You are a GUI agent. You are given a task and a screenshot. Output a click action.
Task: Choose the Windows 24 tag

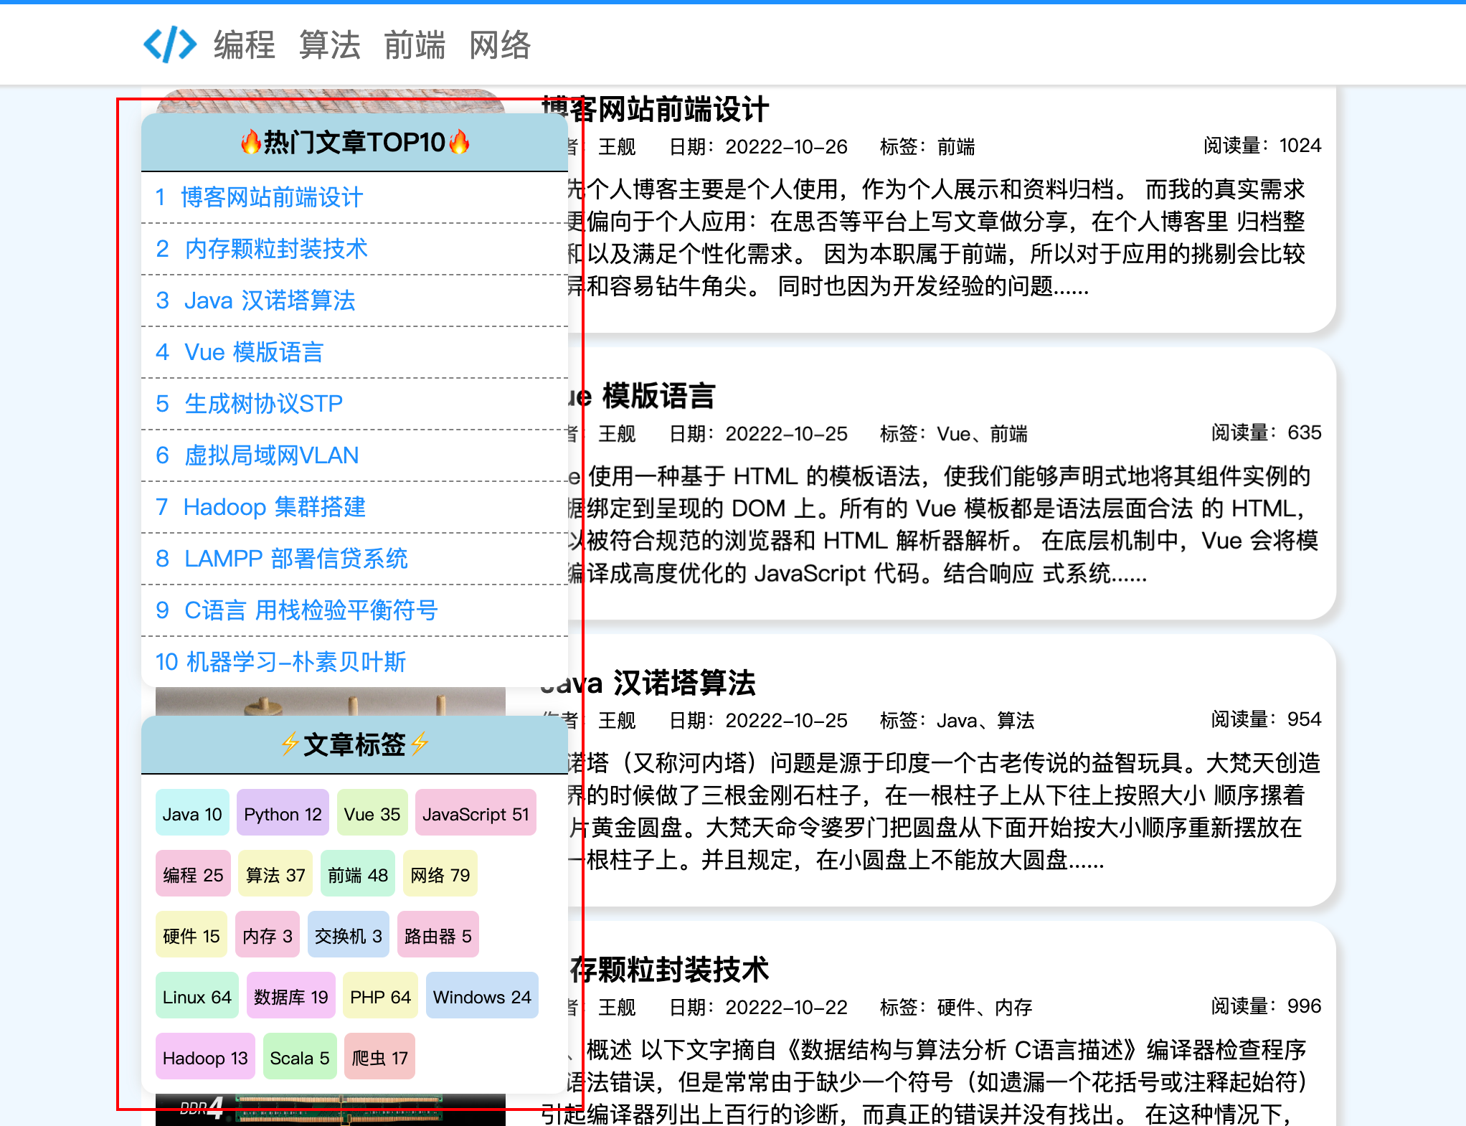(481, 997)
